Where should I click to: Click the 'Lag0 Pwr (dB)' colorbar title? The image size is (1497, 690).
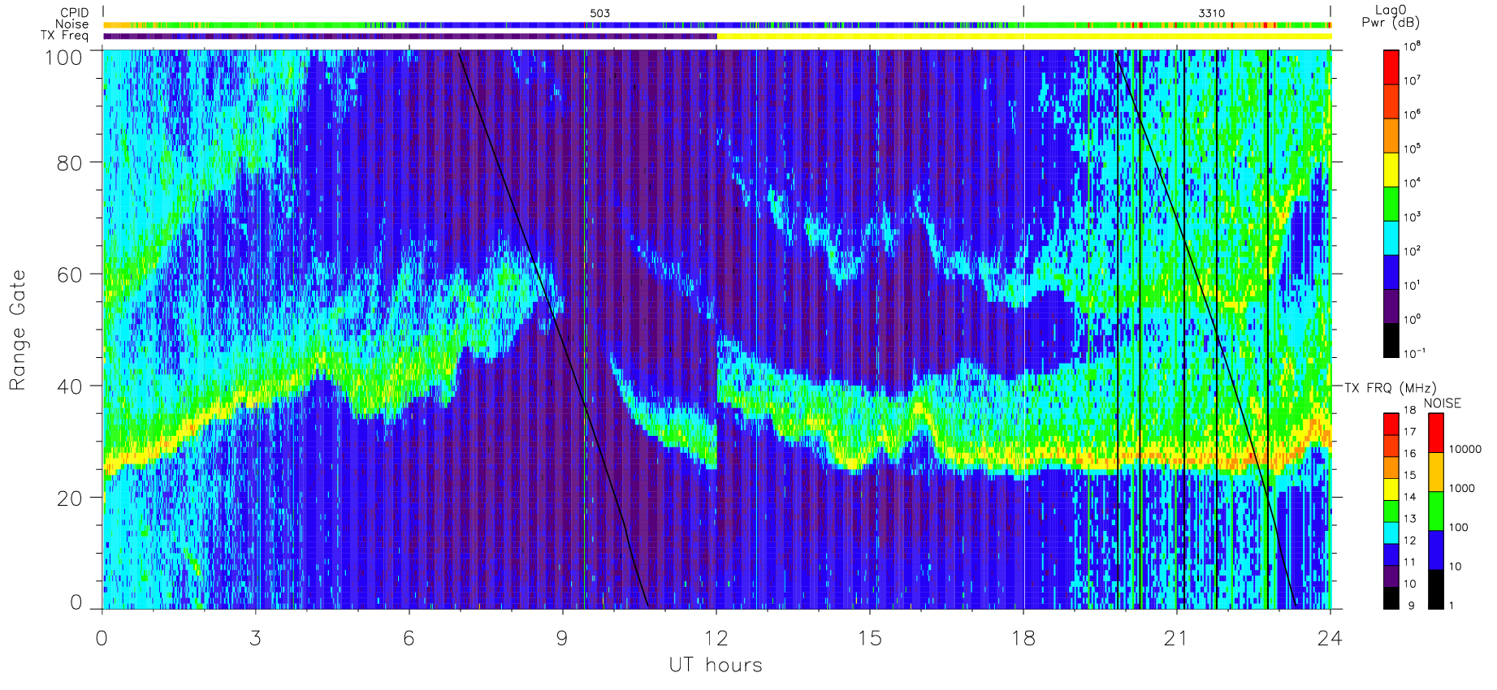(x=1391, y=16)
